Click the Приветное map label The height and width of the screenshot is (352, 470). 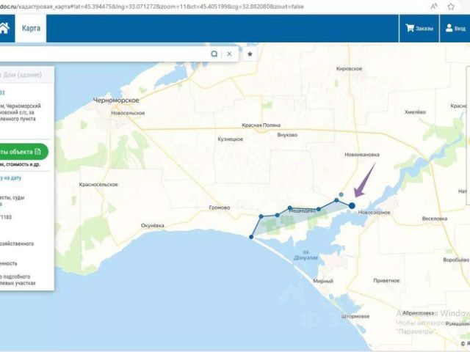[386, 281]
